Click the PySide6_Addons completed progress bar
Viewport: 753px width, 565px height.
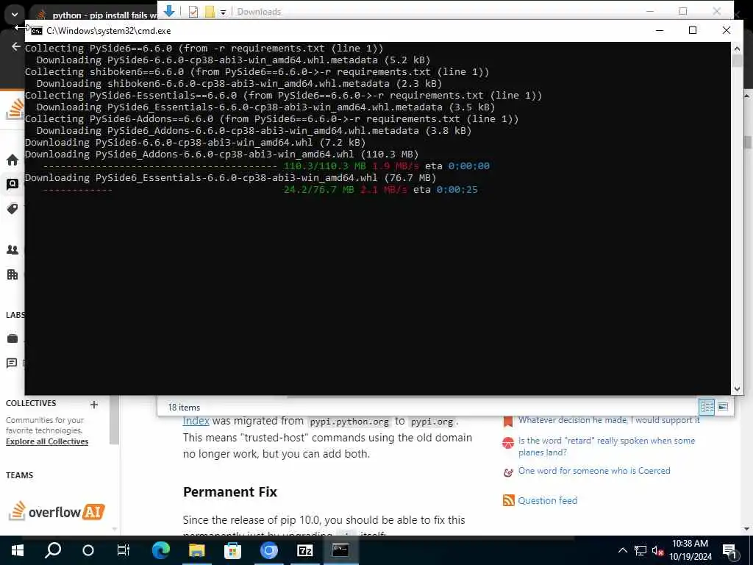(x=160, y=167)
